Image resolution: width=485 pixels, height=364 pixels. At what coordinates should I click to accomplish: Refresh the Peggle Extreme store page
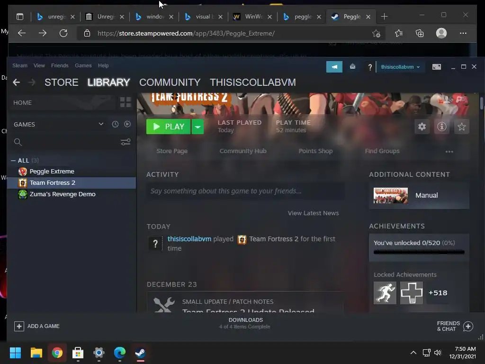click(x=63, y=33)
